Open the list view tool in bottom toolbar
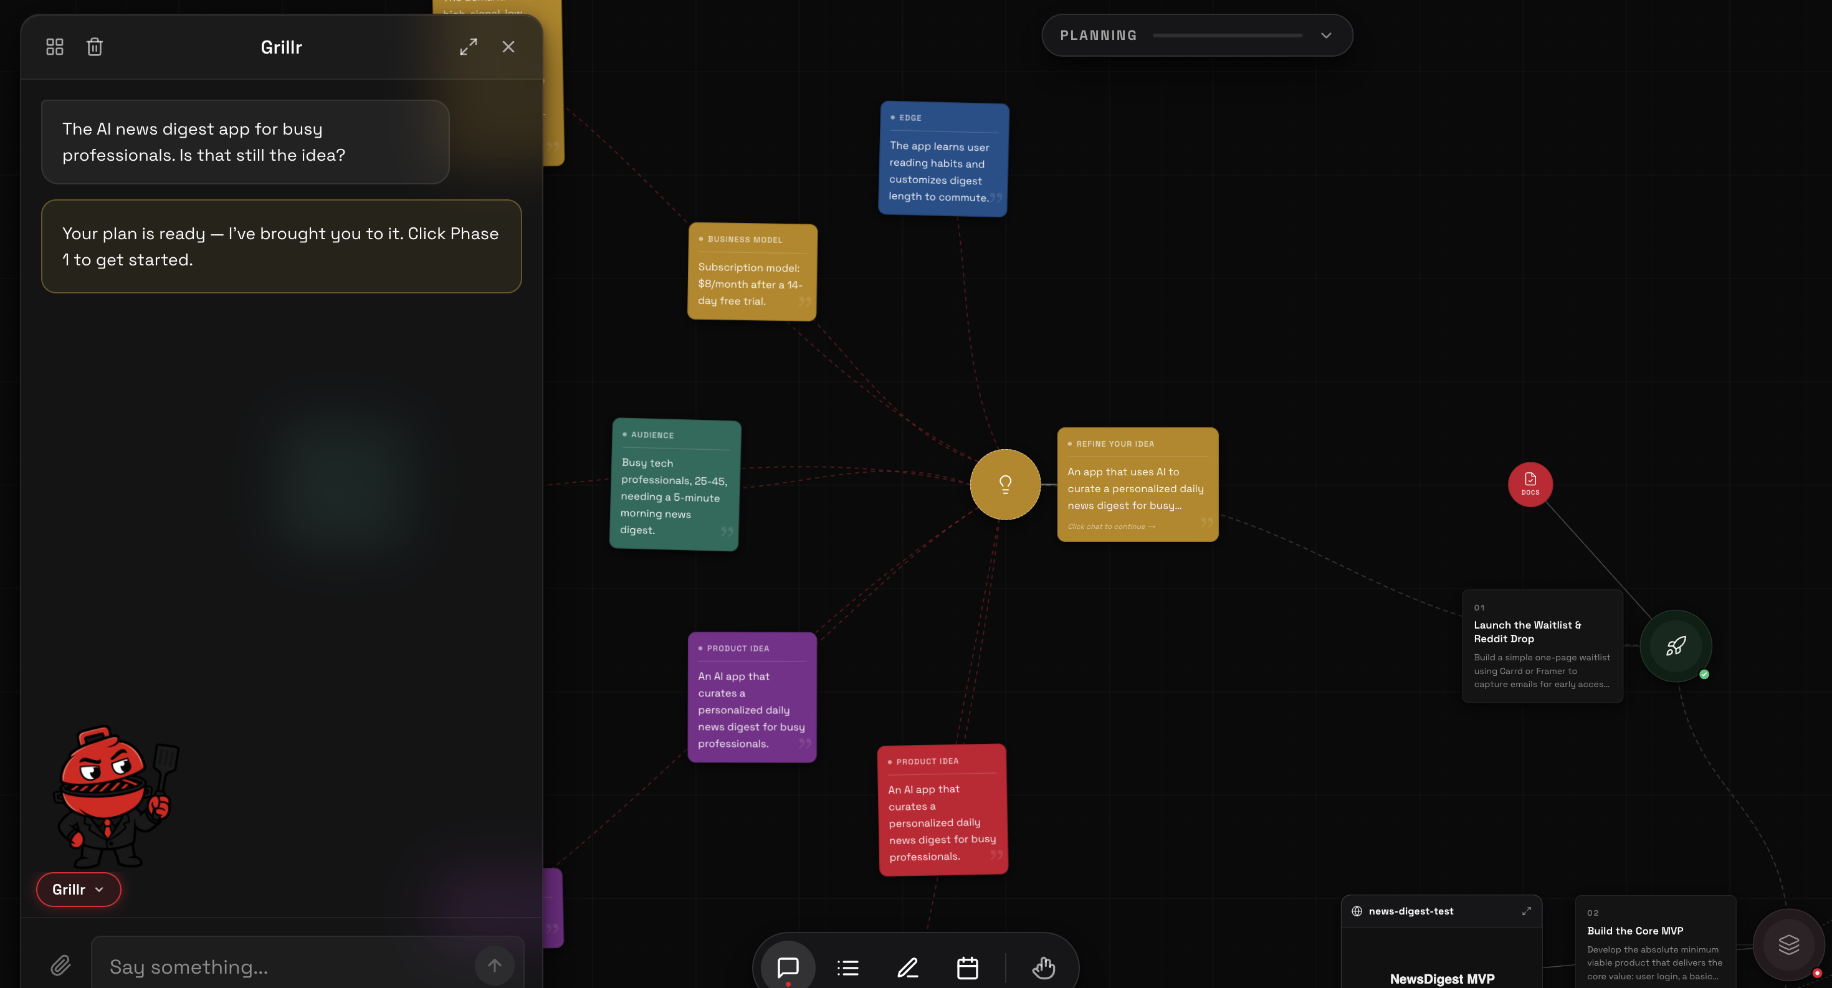 tap(847, 967)
